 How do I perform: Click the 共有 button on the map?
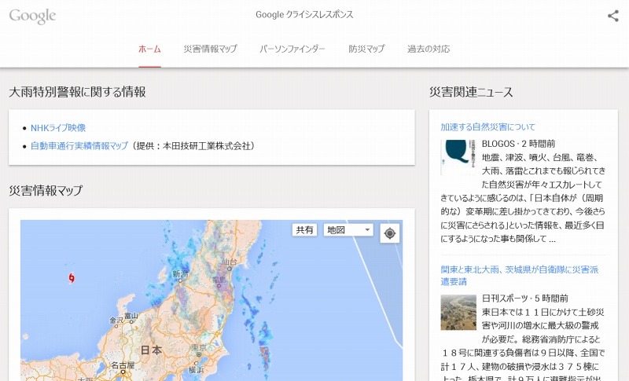[x=304, y=230]
